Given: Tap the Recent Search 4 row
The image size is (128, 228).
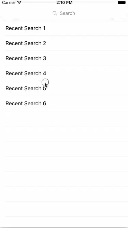Looking at the screenshot, I should point(64,73).
